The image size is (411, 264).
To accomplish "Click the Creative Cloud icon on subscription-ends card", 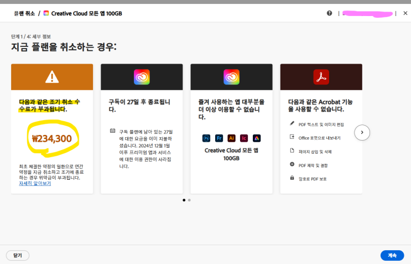I will (x=142, y=77).
